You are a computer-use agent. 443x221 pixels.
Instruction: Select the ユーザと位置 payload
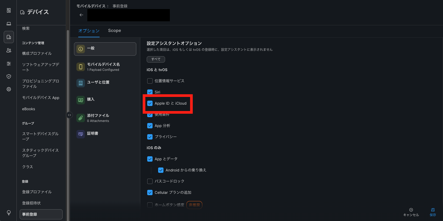(105, 83)
